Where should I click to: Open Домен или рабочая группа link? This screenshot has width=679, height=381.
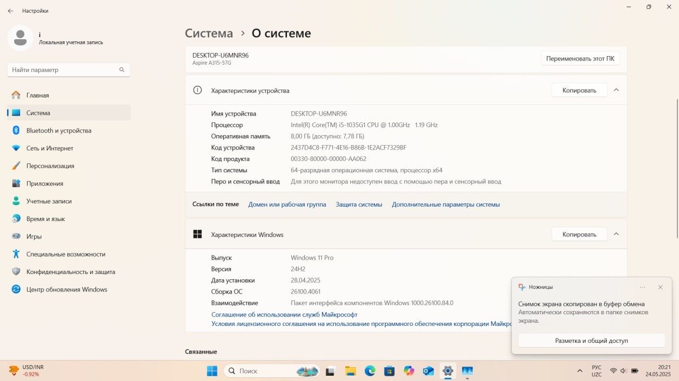pyautogui.click(x=287, y=205)
